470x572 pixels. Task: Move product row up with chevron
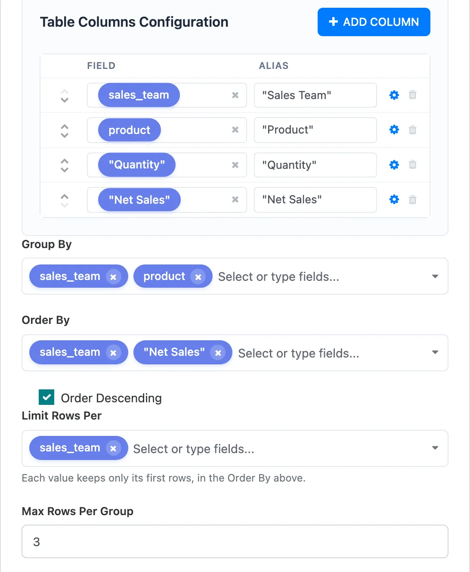click(x=65, y=126)
